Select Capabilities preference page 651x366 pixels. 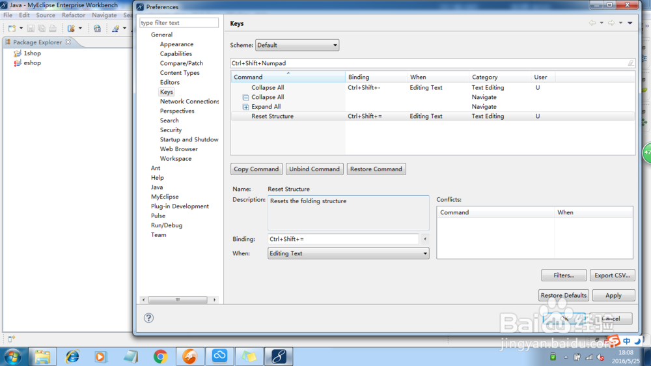point(176,53)
